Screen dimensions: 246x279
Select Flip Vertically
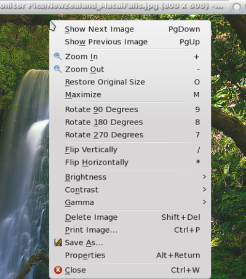point(130,150)
